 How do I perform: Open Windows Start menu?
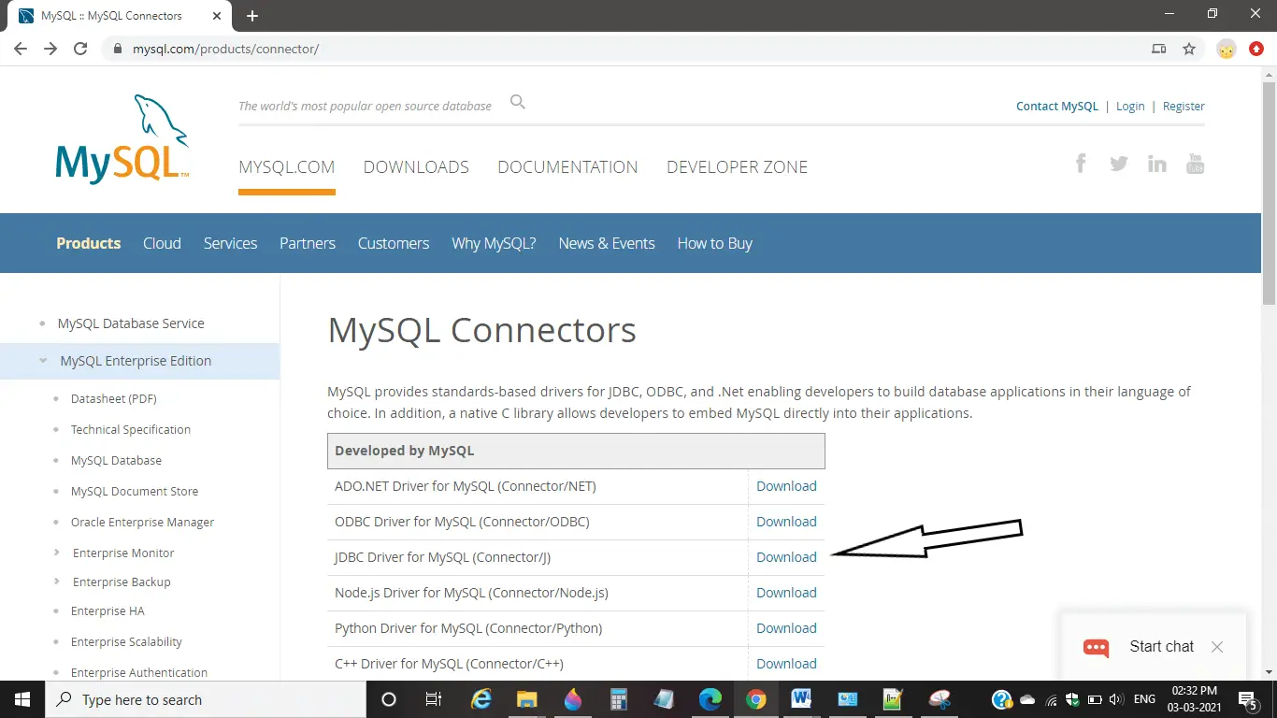click(22, 699)
